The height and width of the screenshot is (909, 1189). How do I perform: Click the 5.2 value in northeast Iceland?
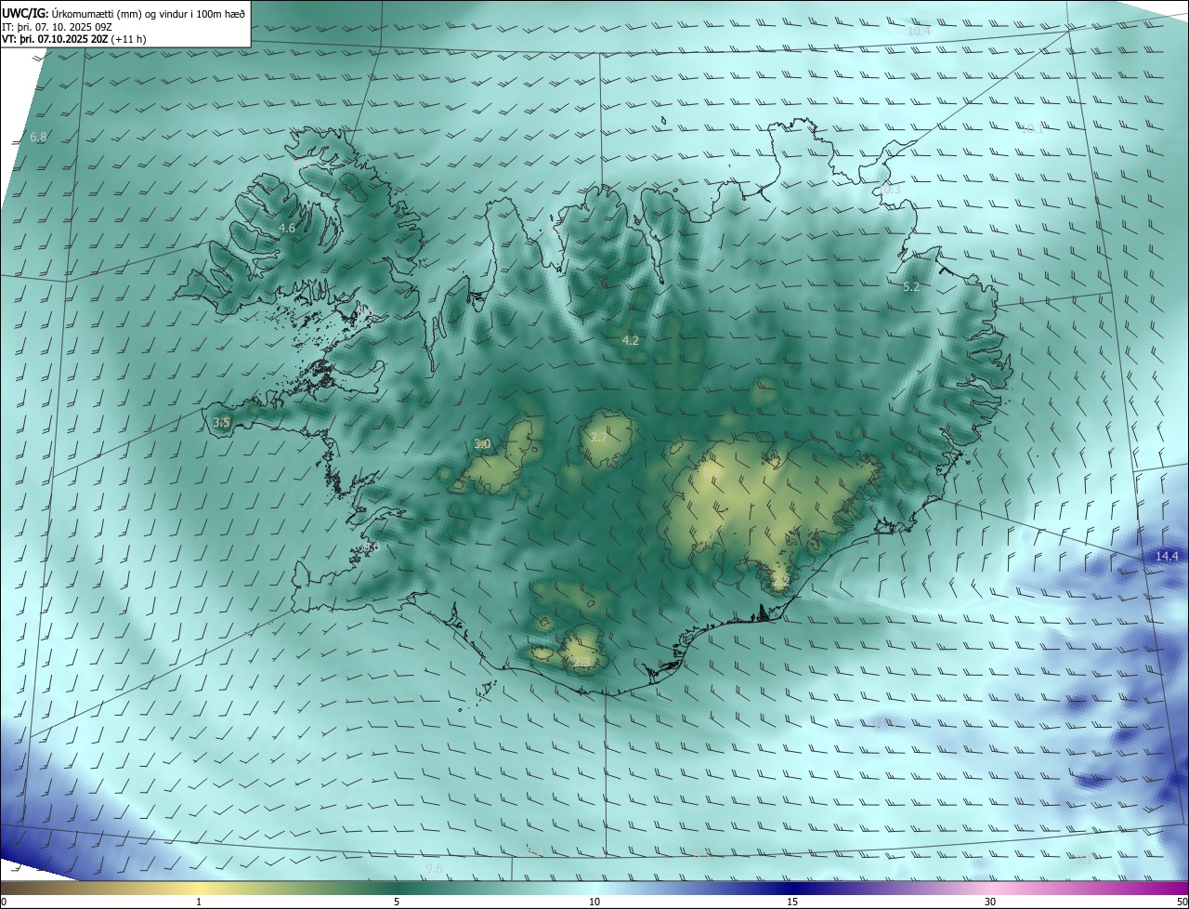pos(911,287)
